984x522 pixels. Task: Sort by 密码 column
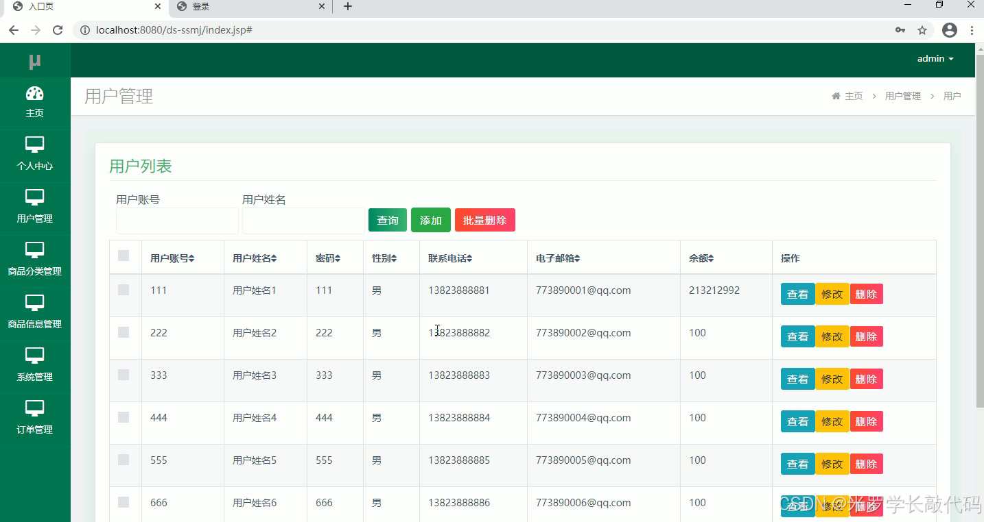[327, 258]
